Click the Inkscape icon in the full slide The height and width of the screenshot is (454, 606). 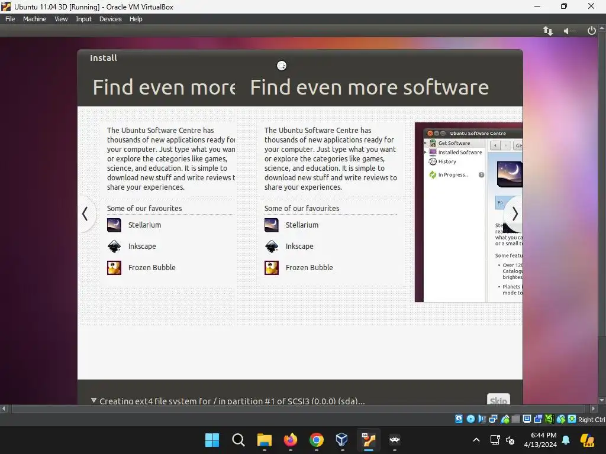271,247
